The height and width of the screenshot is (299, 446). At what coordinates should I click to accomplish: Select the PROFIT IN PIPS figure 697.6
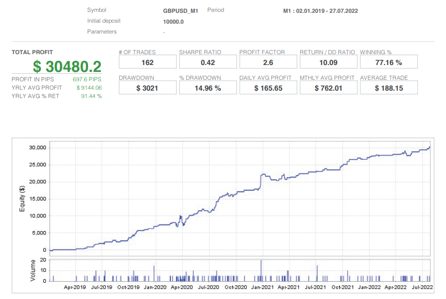coord(86,80)
